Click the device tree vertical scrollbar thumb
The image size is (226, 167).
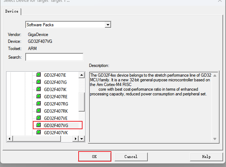tap(81, 102)
